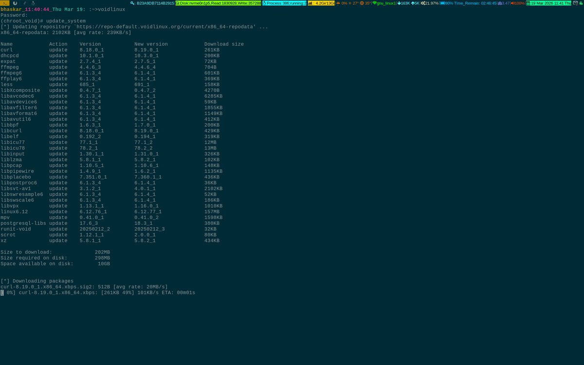The width and height of the screenshot is (584, 365).
Task: Click the "libicu77" package name
Action: pyautogui.click(x=13, y=143)
